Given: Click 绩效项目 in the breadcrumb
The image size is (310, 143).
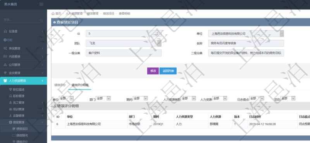Looking at the screenshot, I should (x=108, y=13).
